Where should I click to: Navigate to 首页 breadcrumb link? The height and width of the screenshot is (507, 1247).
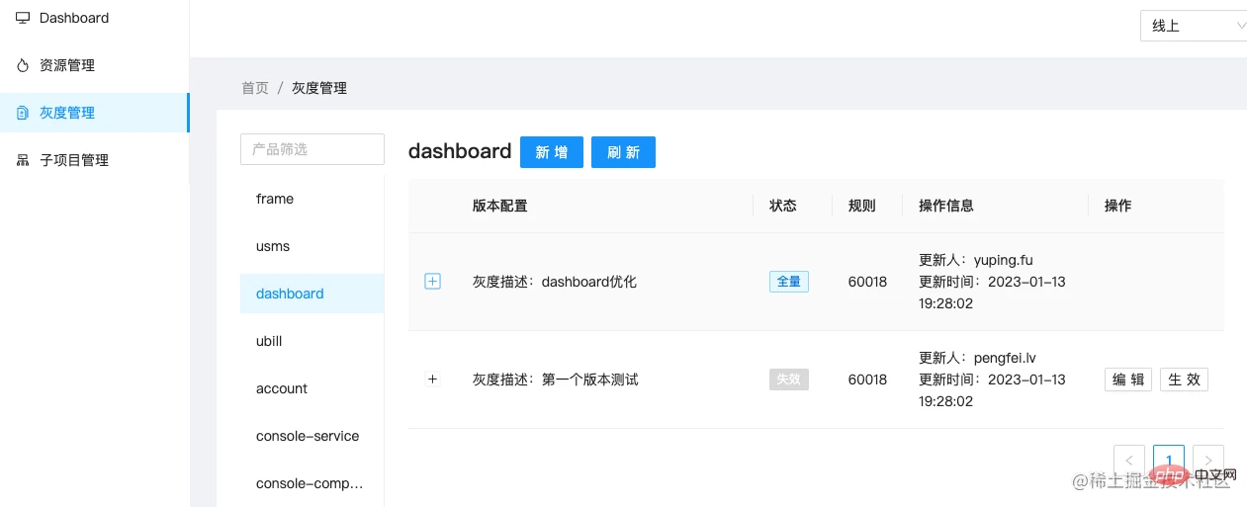click(x=255, y=88)
